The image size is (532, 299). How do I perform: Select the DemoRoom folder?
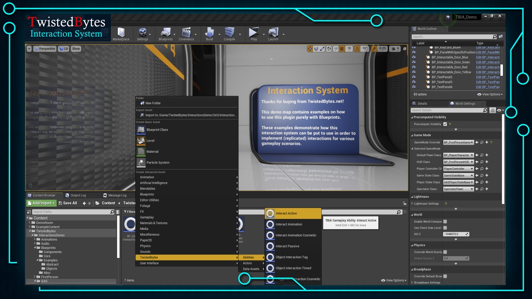coord(44,223)
